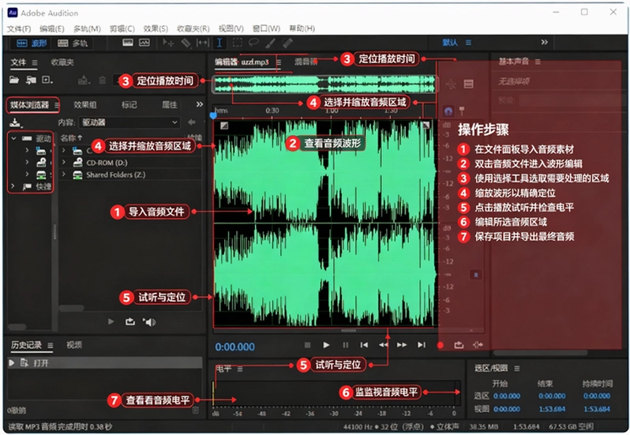Image resolution: width=630 pixels, height=435 pixels.
Task: Open the 帮助(H) menu
Action: [x=302, y=28]
